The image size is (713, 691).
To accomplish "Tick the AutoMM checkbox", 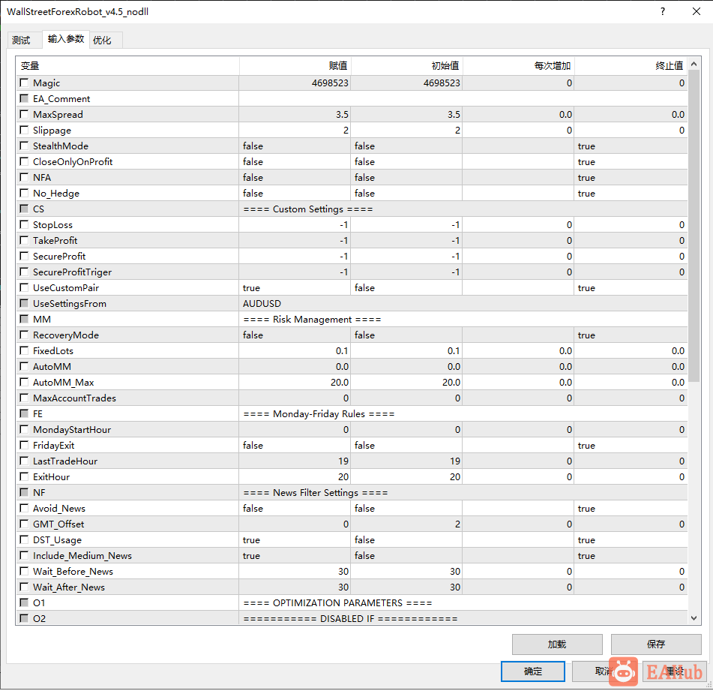I will pyautogui.click(x=24, y=366).
